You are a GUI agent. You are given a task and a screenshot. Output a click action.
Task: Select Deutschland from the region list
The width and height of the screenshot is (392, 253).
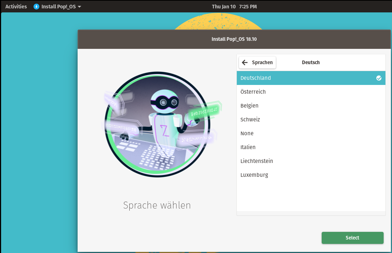pyautogui.click(x=256, y=78)
